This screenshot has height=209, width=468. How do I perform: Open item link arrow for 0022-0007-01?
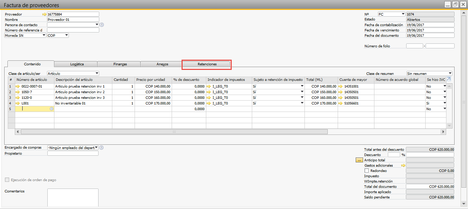coord(18,86)
